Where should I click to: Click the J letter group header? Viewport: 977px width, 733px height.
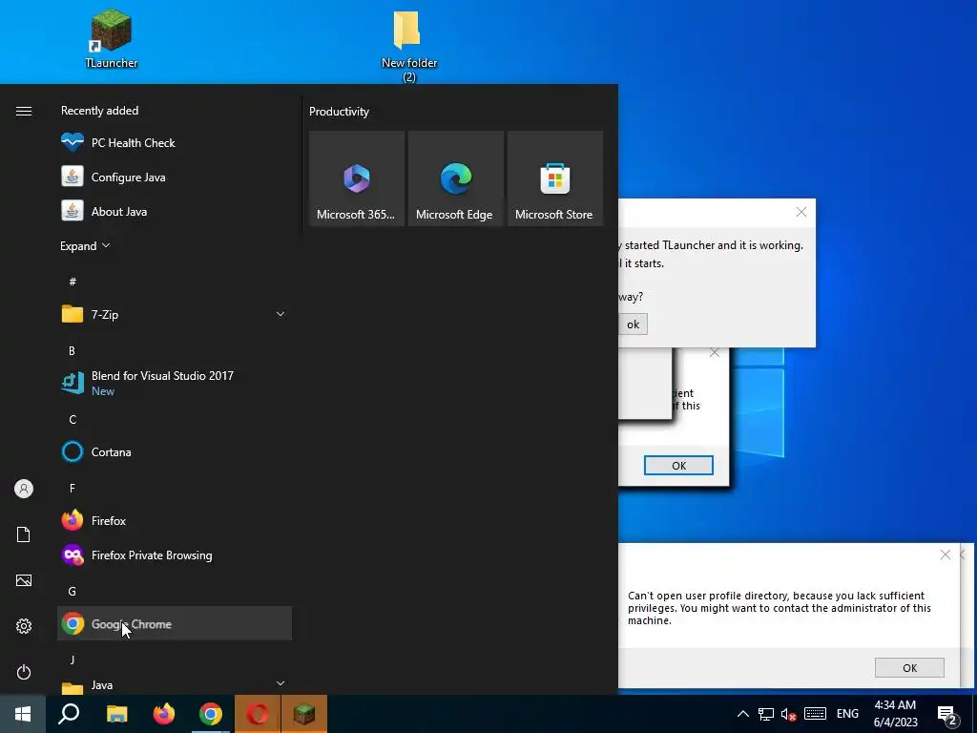pos(73,660)
